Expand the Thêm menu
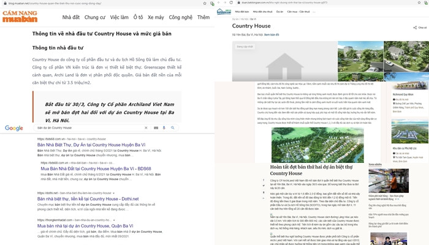The height and width of the screenshot is (245, 429). [x=203, y=18]
